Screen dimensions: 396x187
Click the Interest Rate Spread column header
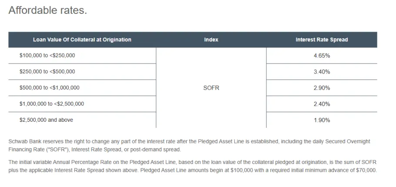322,40
